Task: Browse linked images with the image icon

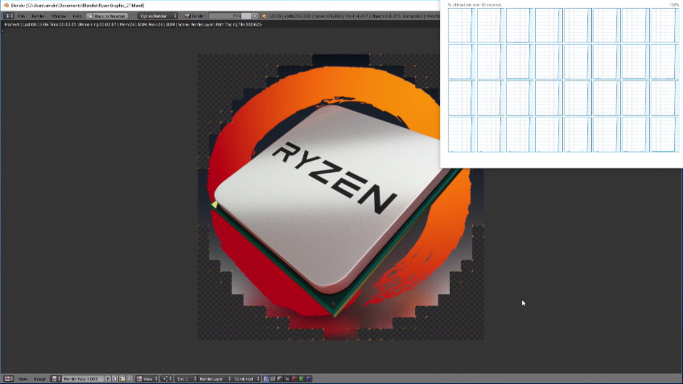Action: click(56, 379)
